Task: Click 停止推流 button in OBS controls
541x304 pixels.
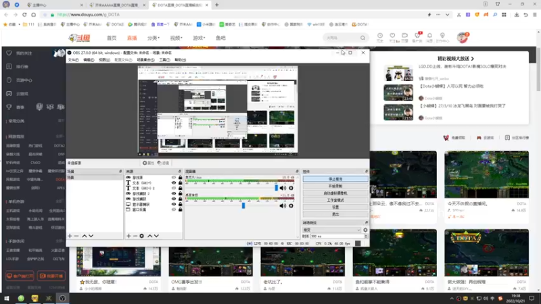Action: [x=335, y=179]
